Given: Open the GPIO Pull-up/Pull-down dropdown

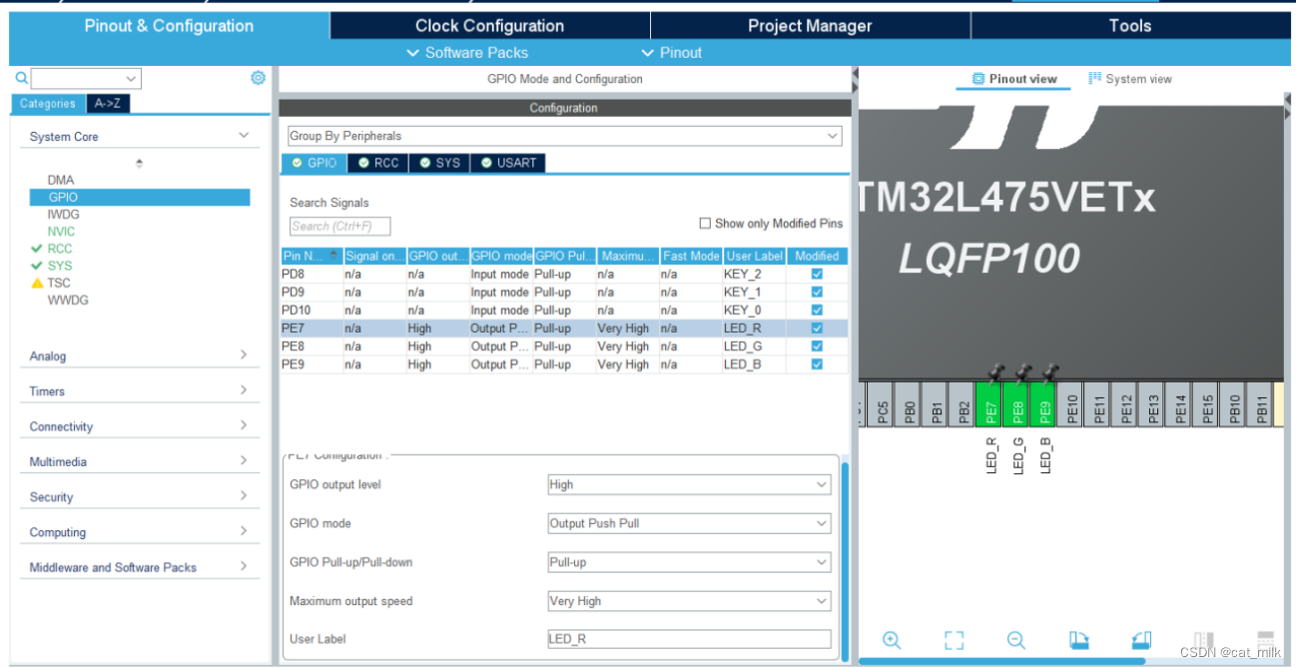Looking at the screenshot, I should click(689, 562).
